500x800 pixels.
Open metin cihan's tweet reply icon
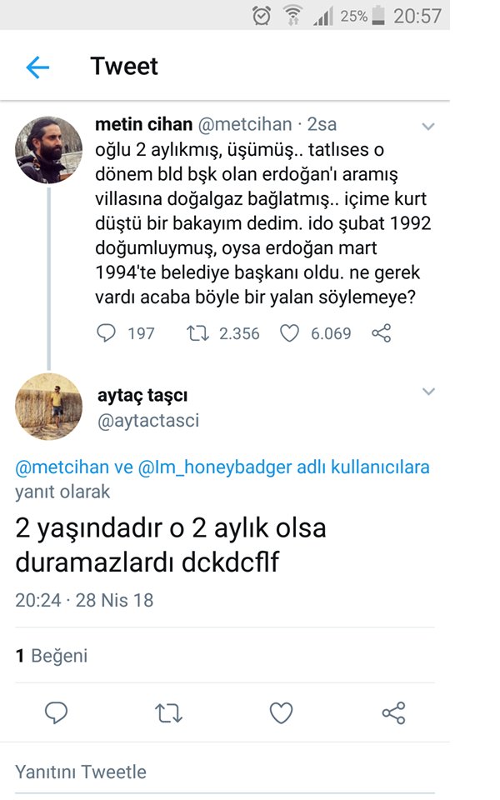pos(107,333)
